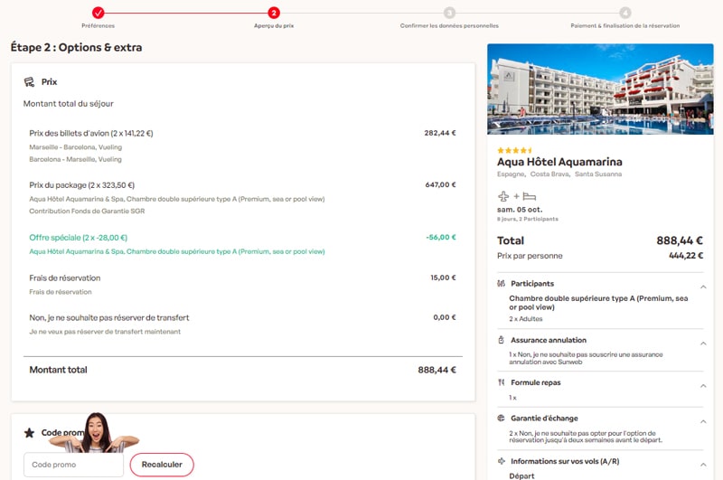Click the 444,22 € price per person

686,256
